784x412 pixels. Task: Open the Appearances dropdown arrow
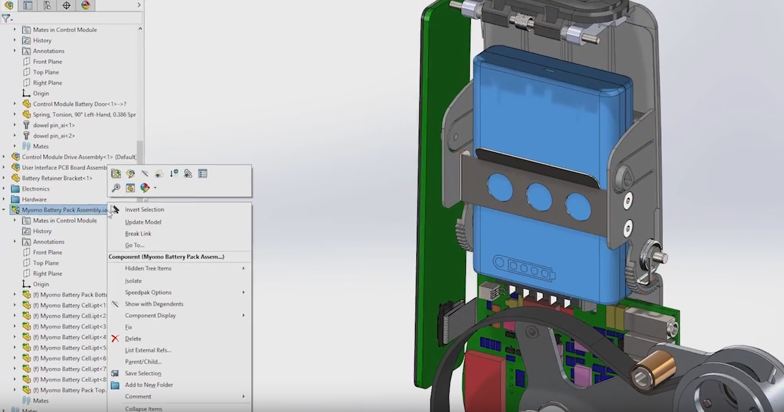pyautogui.click(x=155, y=188)
